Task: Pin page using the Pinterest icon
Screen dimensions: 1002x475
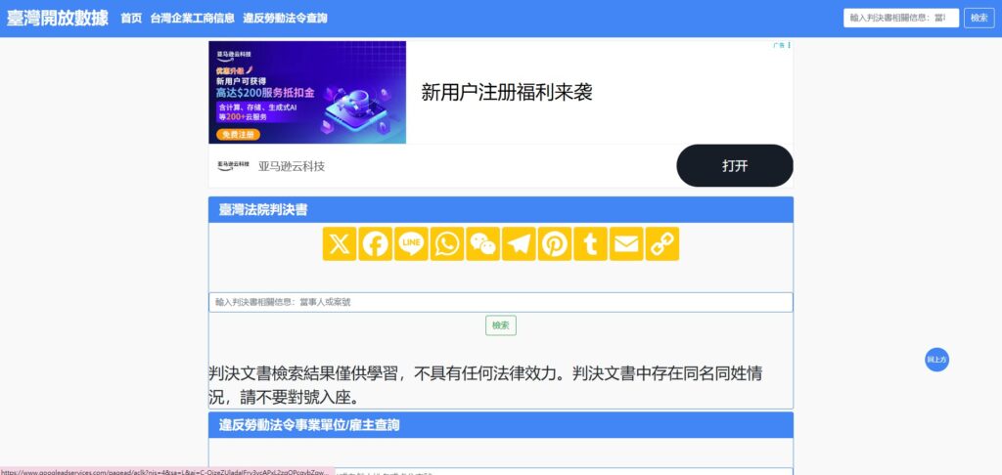Action: coord(555,244)
